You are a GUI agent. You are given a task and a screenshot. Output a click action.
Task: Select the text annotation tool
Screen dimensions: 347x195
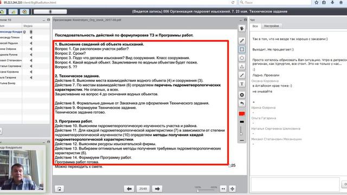pyautogui.click(x=242, y=84)
